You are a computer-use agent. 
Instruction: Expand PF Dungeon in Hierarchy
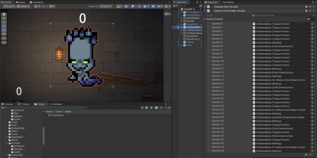click(182, 12)
